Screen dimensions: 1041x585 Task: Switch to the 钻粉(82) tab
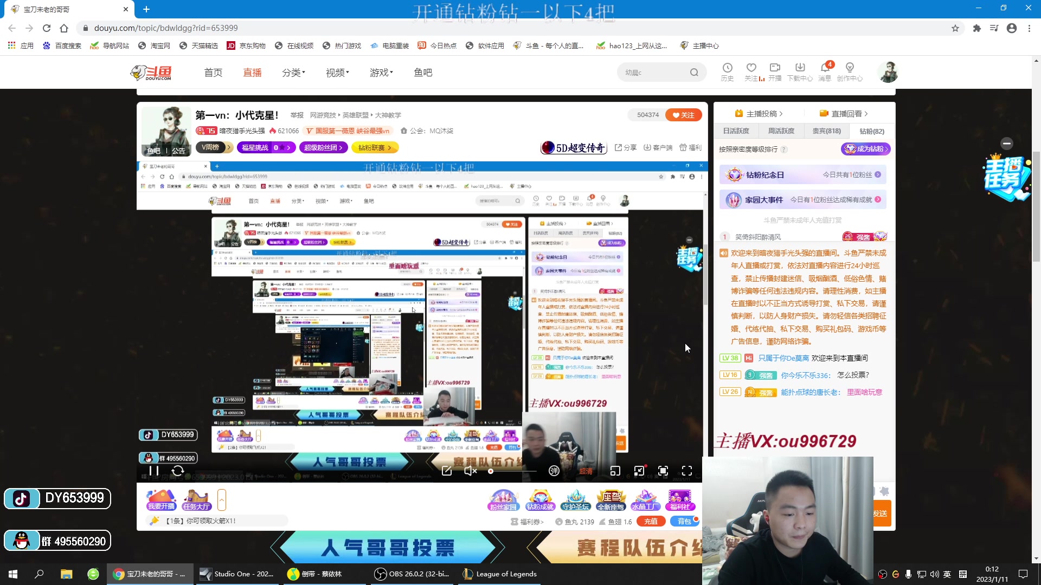[x=870, y=131]
